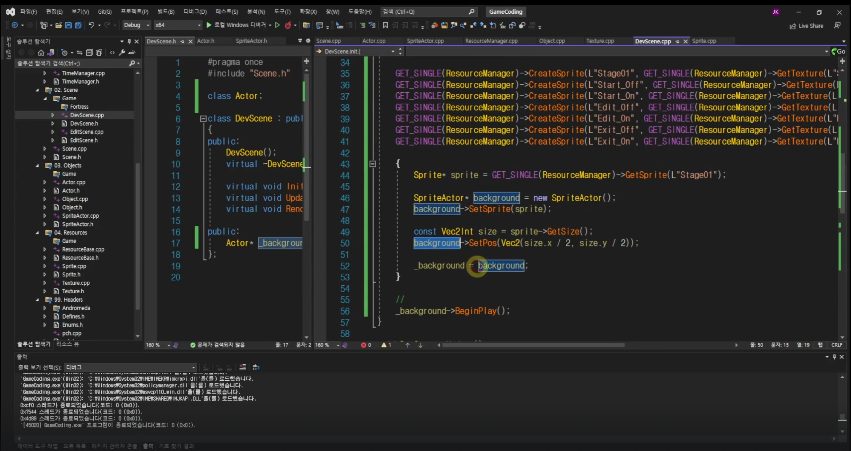This screenshot has width=851, height=451.
Task: Open the x64 platform dropdown
Action: pos(178,25)
